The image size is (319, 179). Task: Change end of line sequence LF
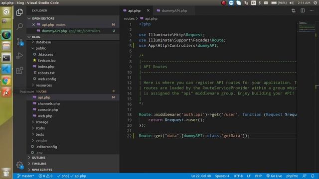point(249,176)
